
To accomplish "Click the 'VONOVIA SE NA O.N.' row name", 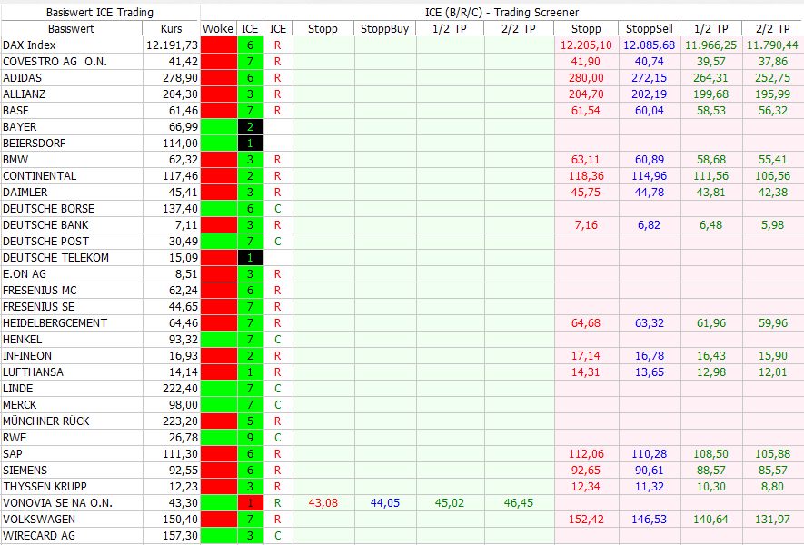I will click(x=57, y=503).
